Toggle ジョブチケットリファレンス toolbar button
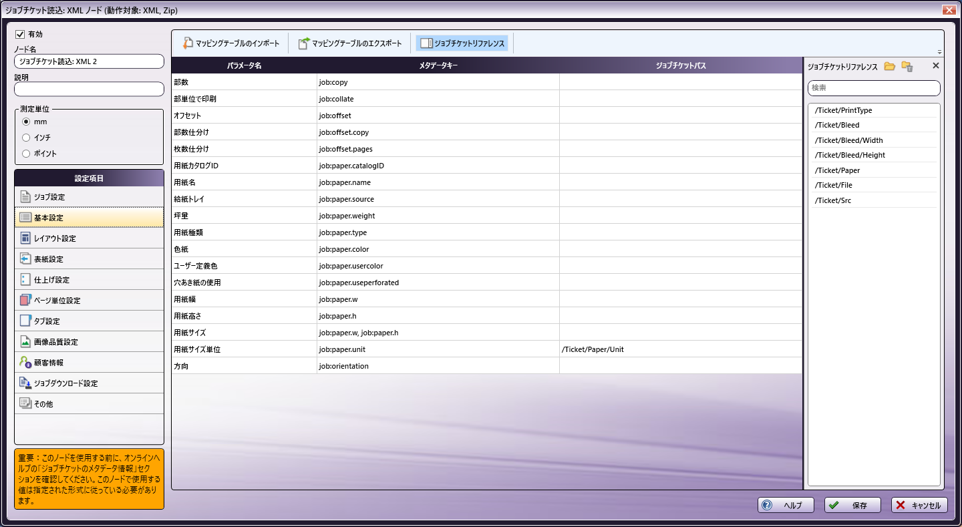Screen dimensions: 962x527 (462, 43)
